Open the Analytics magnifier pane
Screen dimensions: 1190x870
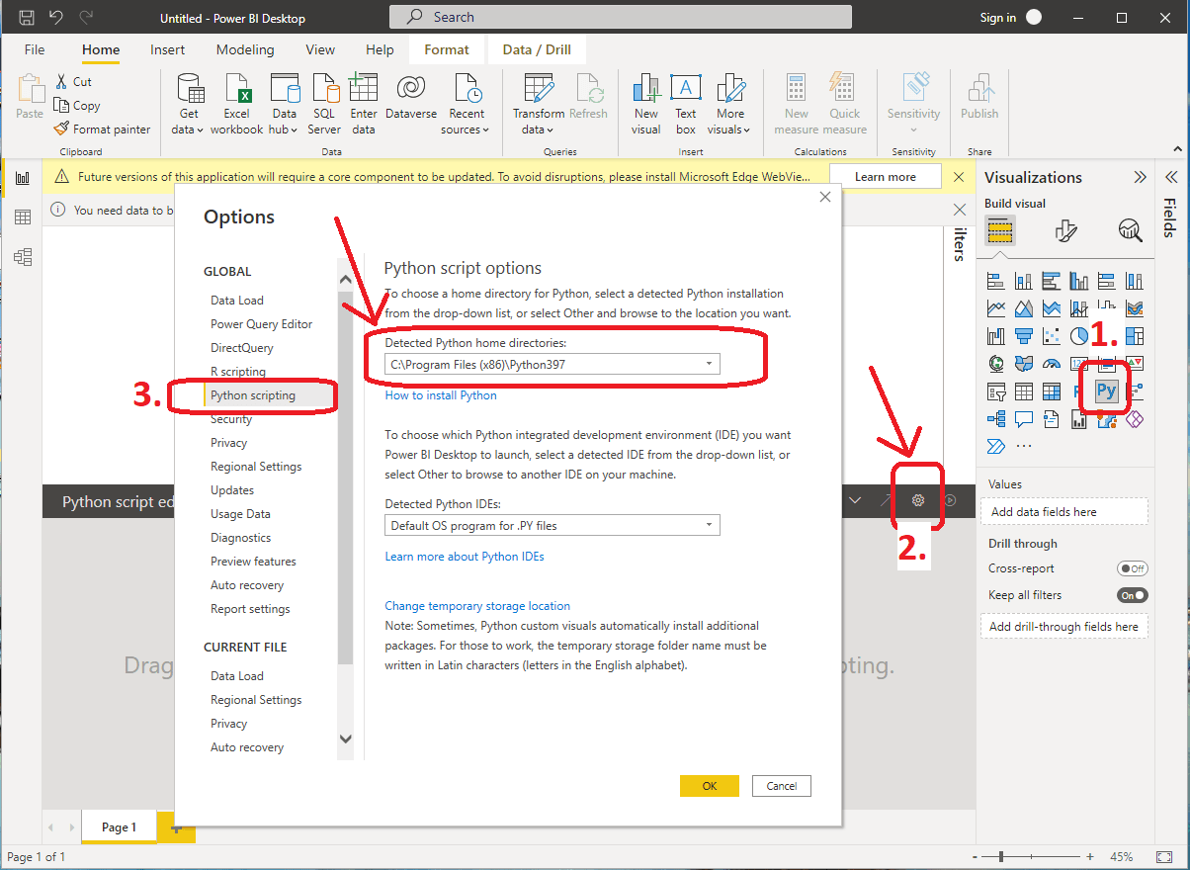click(1130, 231)
